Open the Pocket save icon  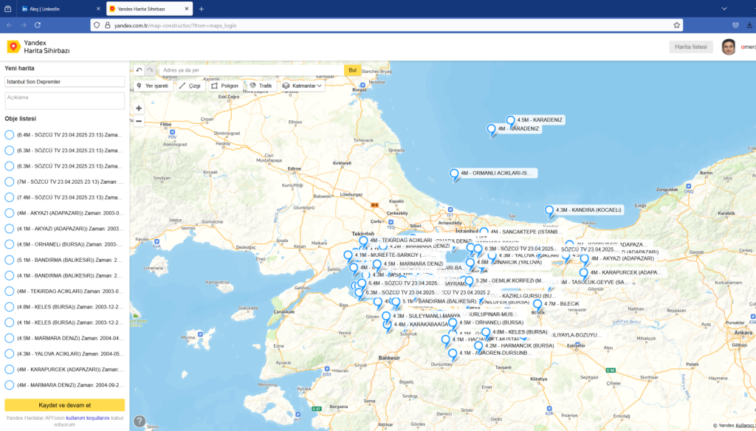[736, 25]
